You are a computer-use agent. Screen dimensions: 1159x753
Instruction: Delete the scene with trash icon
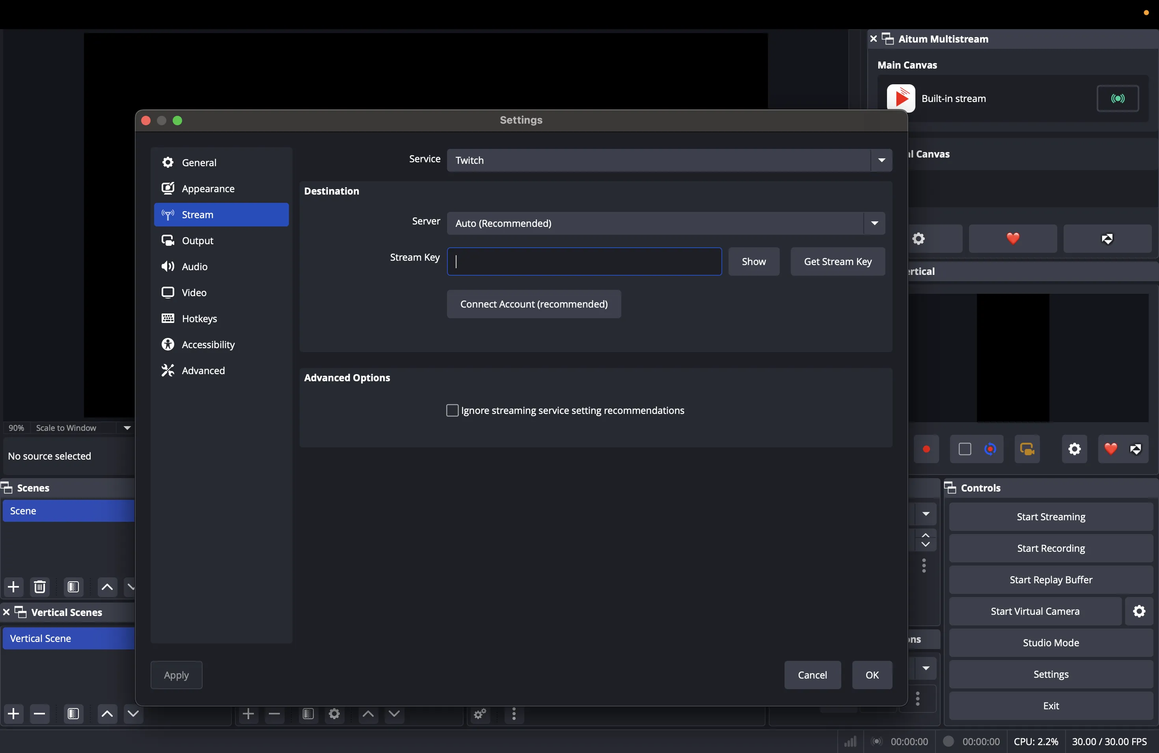click(x=40, y=587)
